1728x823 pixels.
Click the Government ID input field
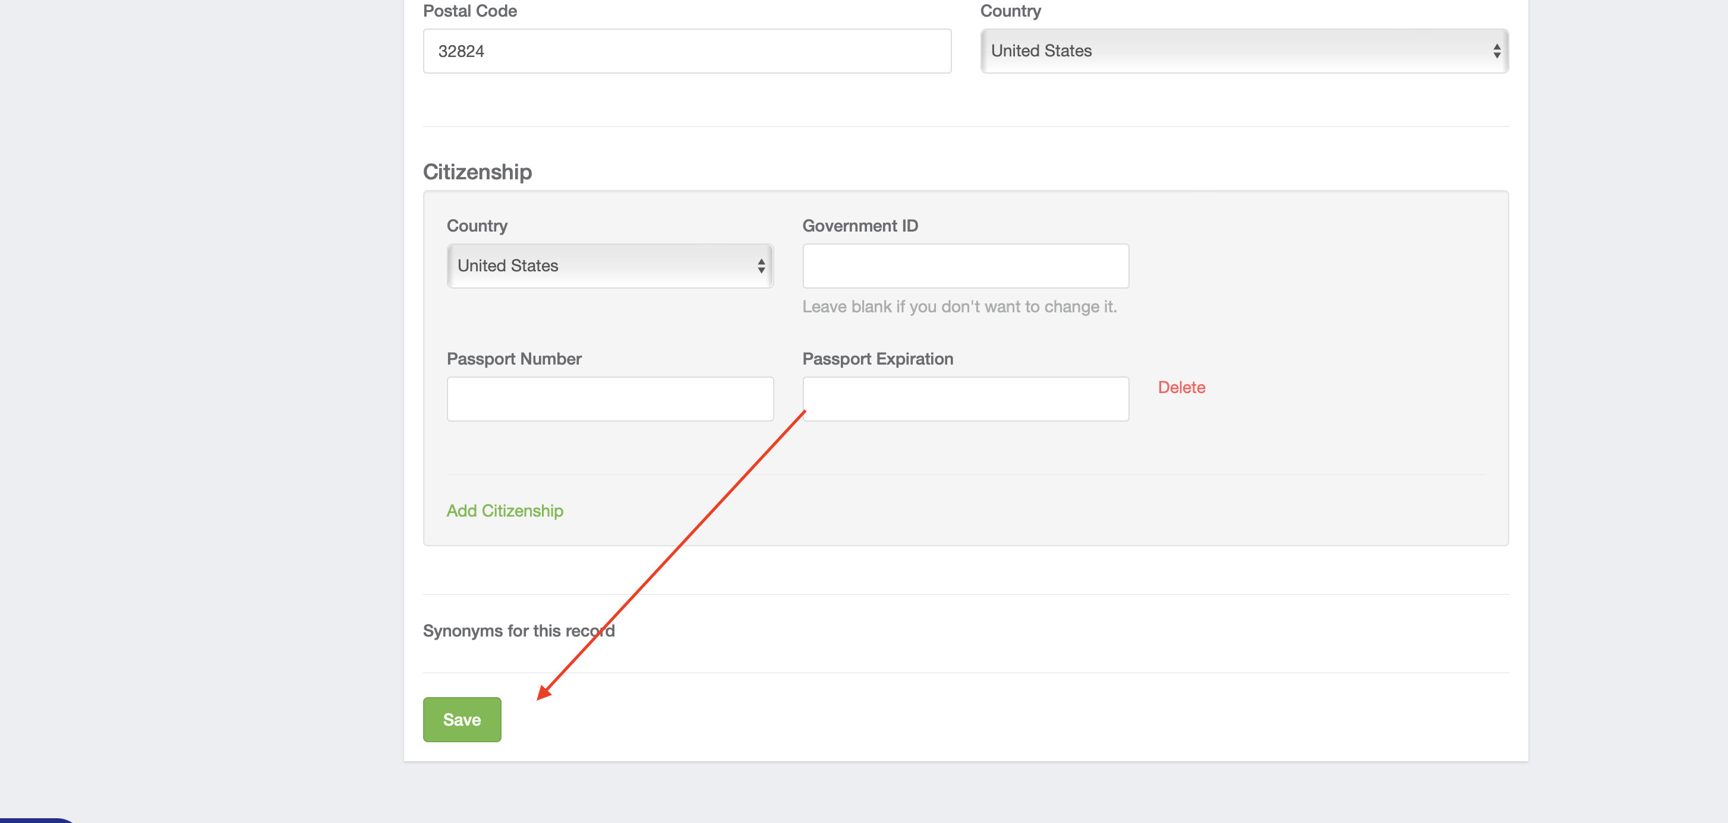tap(965, 266)
